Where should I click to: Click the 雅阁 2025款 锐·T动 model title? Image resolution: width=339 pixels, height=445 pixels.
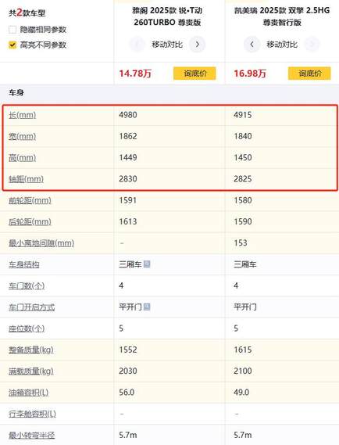(x=167, y=16)
